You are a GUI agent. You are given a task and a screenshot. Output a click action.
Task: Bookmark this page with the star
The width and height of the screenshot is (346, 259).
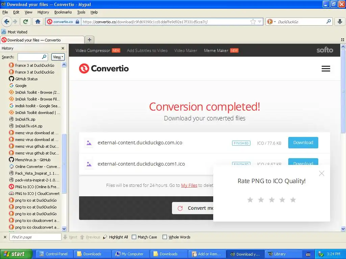(253, 22)
